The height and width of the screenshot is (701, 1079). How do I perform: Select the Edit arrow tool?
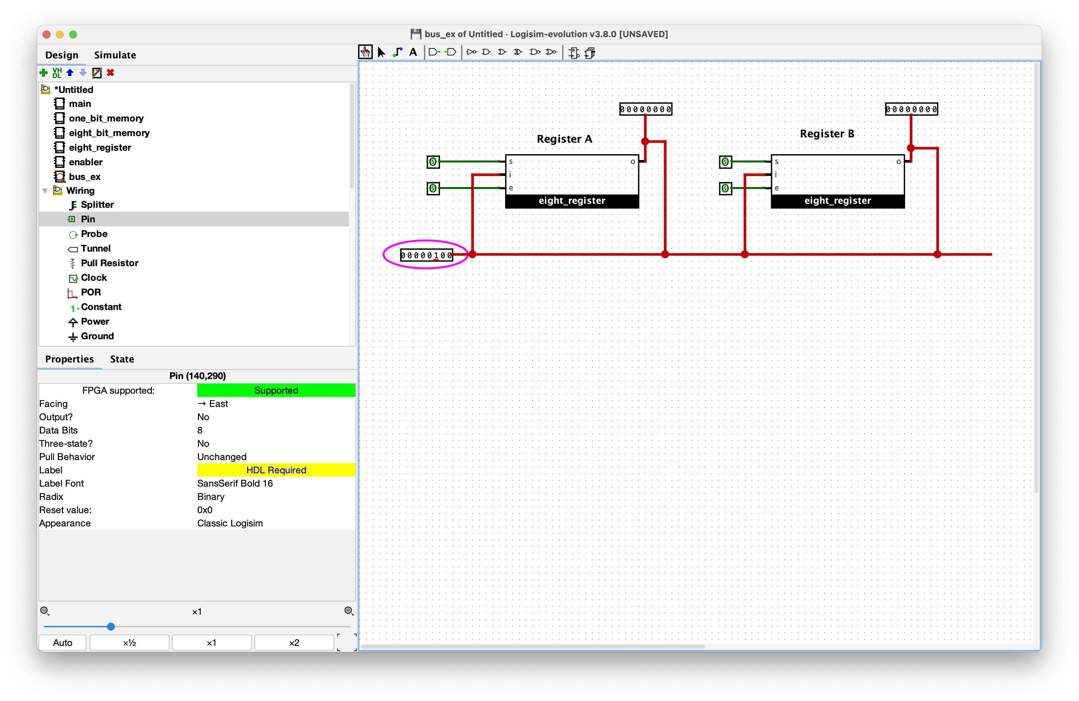point(381,52)
